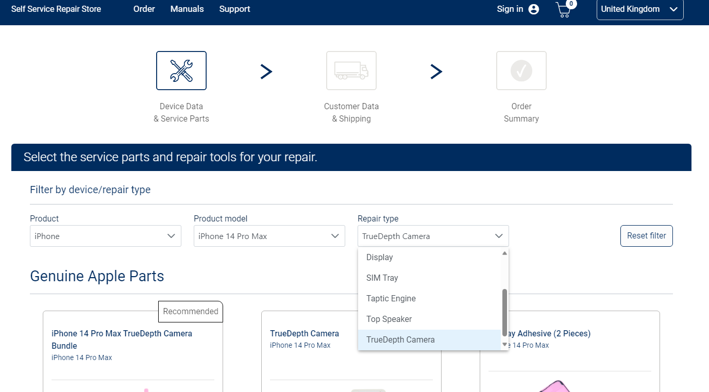The height and width of the screenshot is (392, 709).
Task: Open the TrueDepth Camera product card title
Action: point(305,333)
